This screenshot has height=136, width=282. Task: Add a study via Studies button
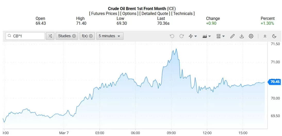click(x=67, y=36)
